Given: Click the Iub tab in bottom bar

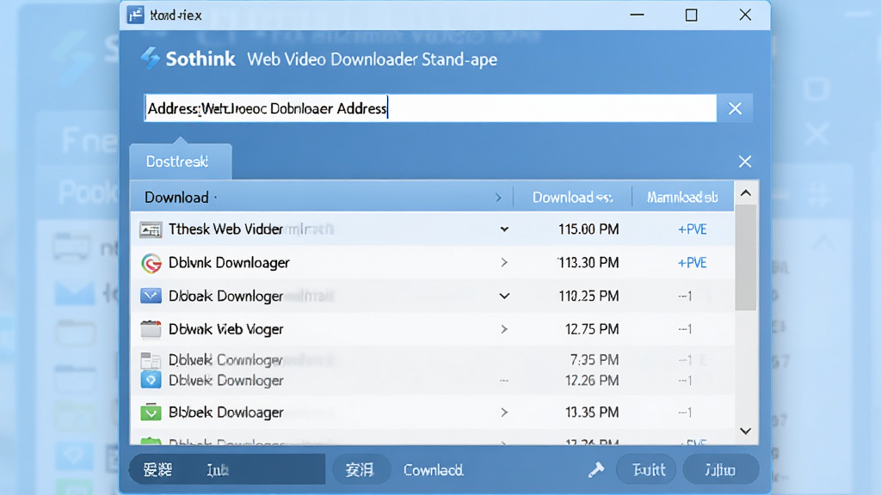Looking at the screenshot, I should 218,470.
